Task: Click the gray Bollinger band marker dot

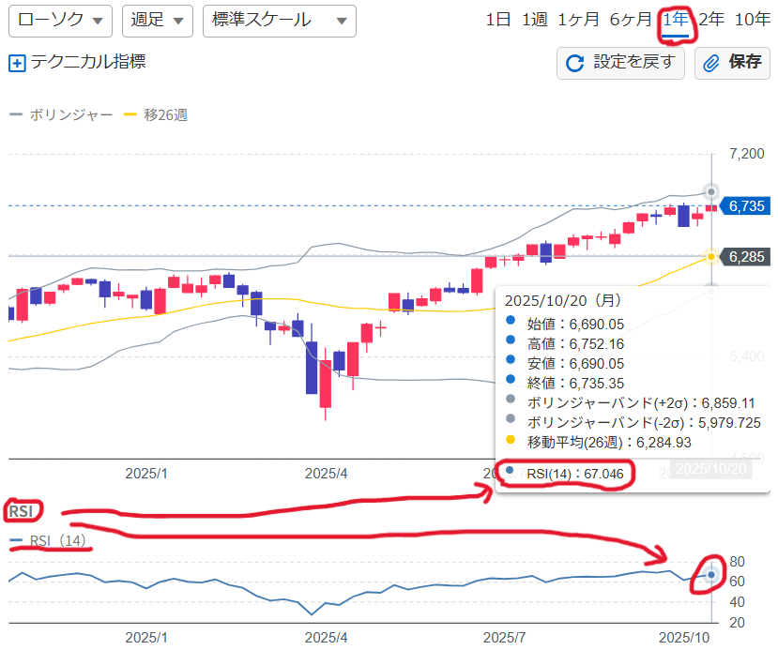Action: tap(711, 191)
